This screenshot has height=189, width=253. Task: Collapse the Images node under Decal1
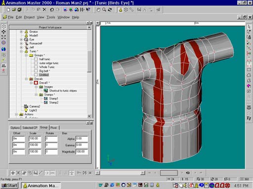36,87
